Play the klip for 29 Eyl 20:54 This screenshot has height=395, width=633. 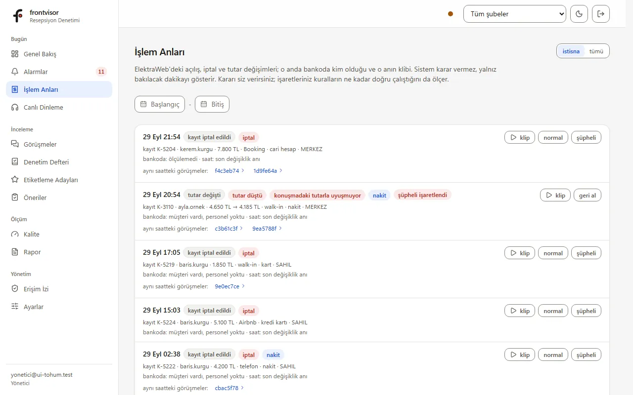[555, 195]
